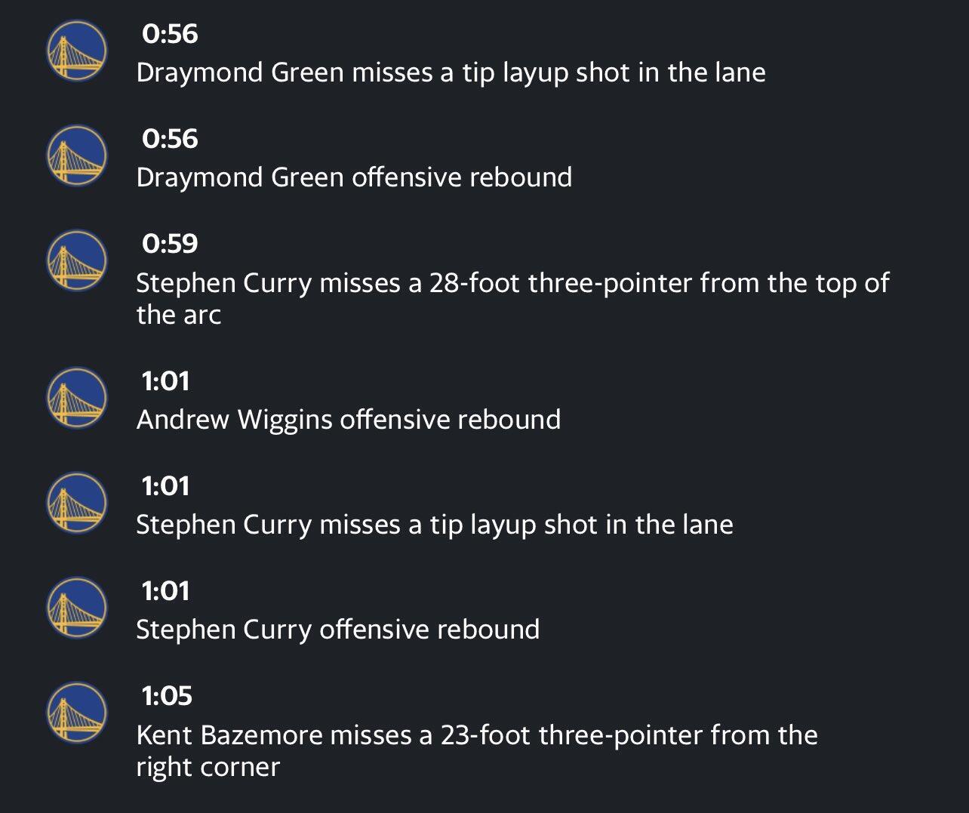
Task: Select 1:01 timestamp above Stephen Curry offensive rebound
Action: (x=165, y=591)
